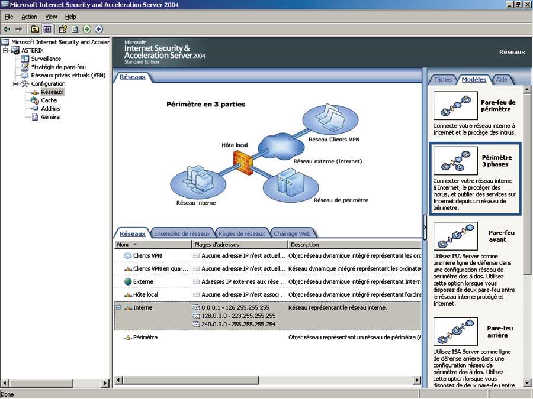The width and height of the screenshot is (533, 399).
Task: Switch to the Tâches tab
Action: 443,79
